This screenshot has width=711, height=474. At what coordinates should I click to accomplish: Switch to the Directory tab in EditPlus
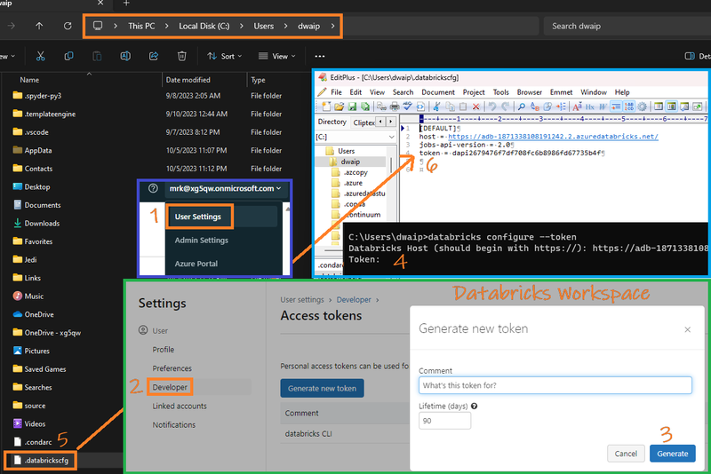[332, 122]
